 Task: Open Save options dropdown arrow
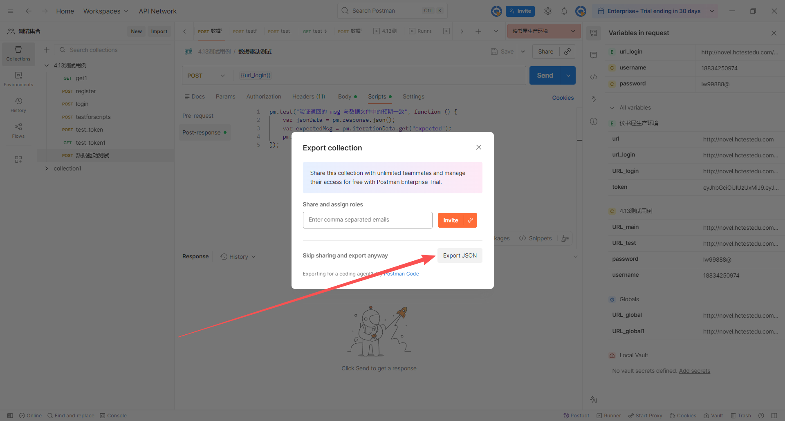pos(523,52)
